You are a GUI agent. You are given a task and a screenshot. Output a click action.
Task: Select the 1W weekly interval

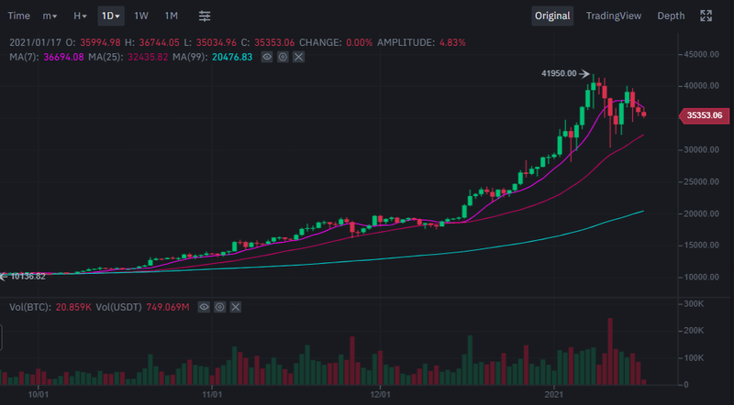(141, 16)
